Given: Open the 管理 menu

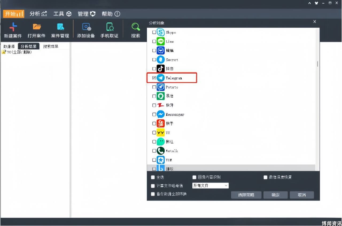Looking at the screenshot, I should [x=87, y=14].
